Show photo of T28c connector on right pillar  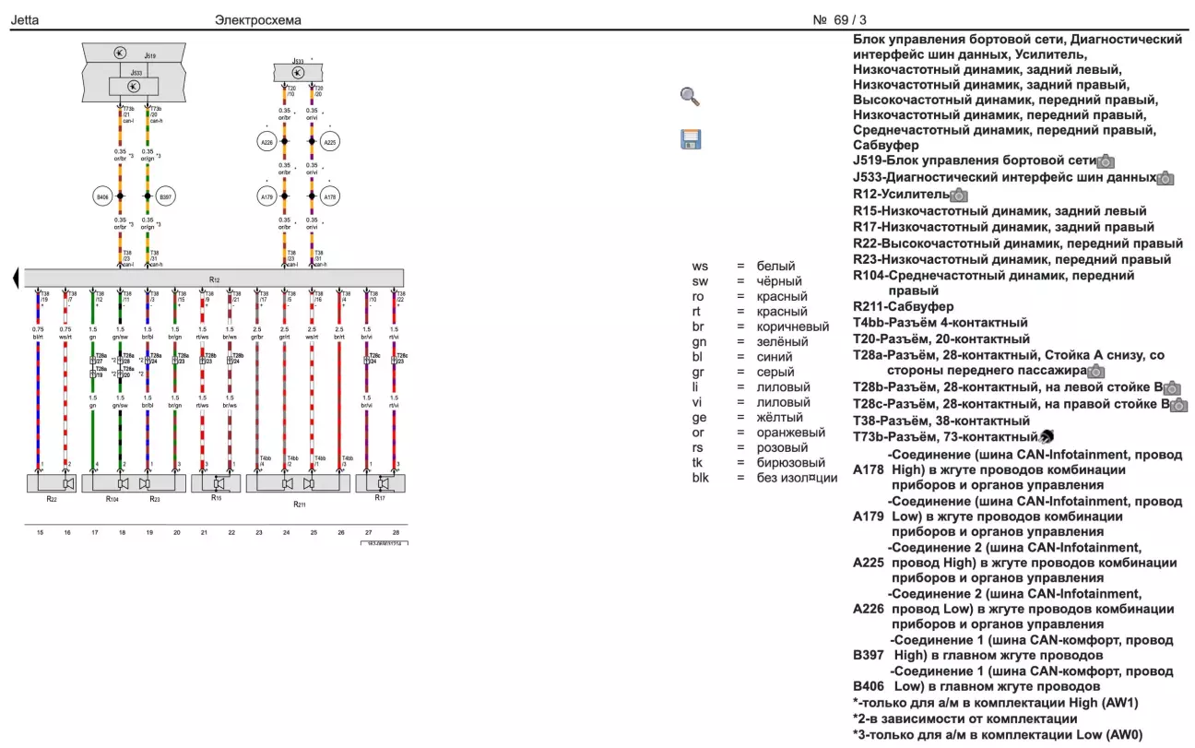pyautogui.click(x=1179, y=406)
